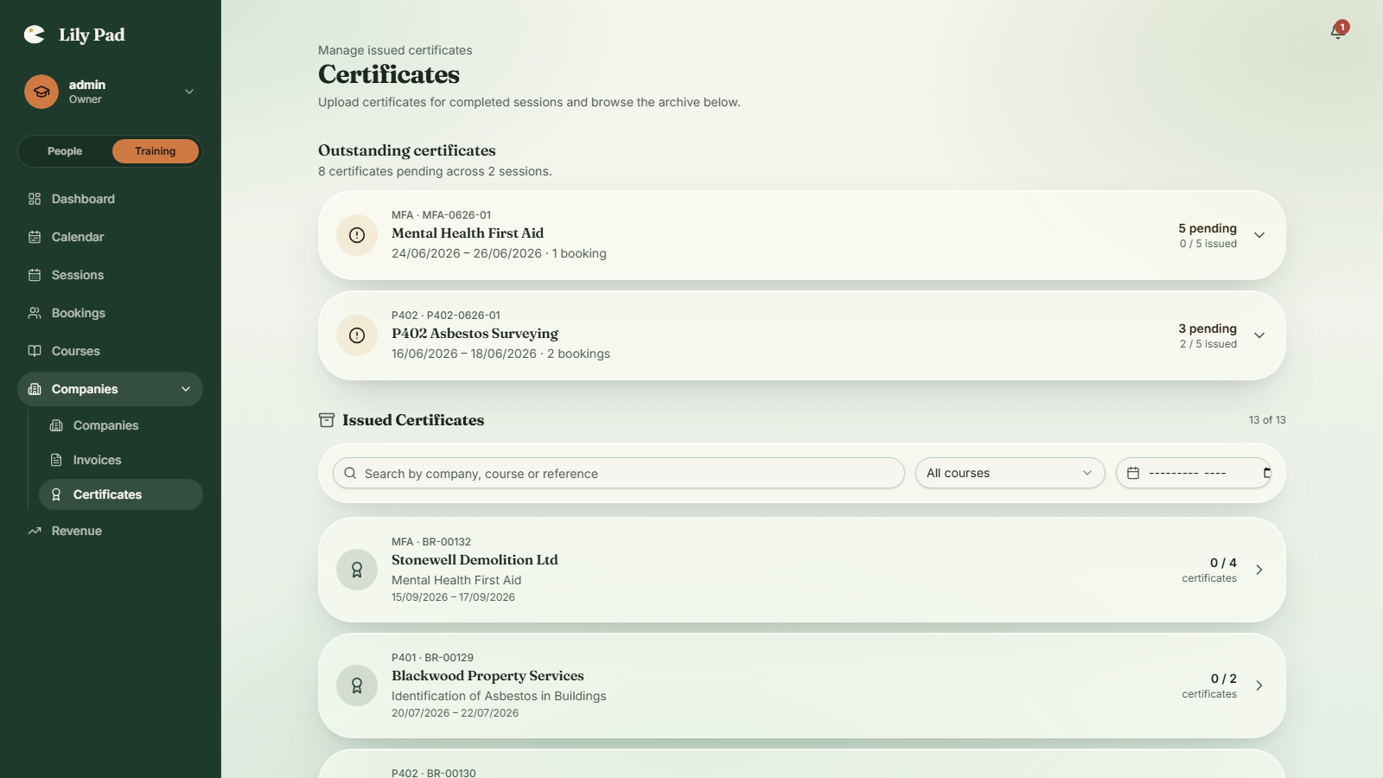Screen dimensions: 1383x778
Task: Click the search magnifier icon
Action: [350, 473]
